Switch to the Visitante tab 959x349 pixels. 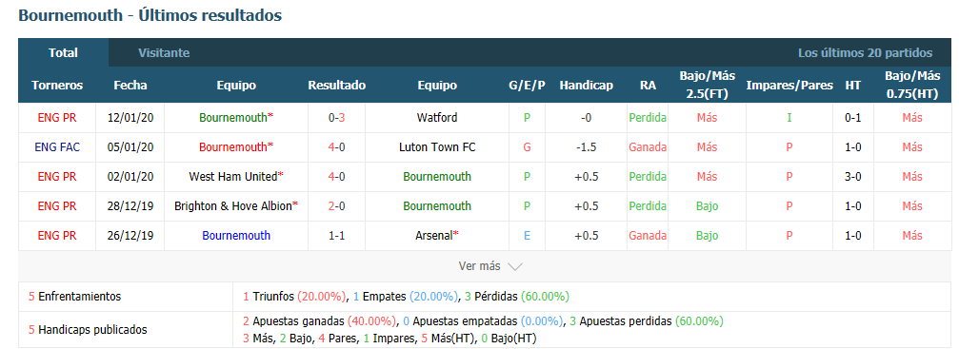pyautogui.click(x=164, y=53)
